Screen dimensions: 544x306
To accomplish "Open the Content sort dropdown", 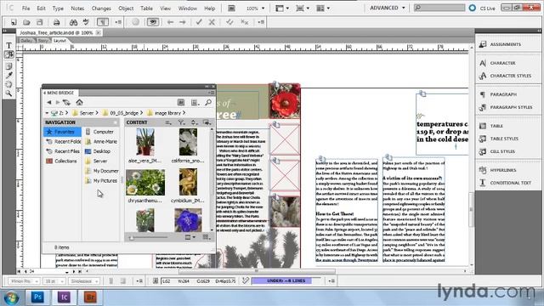I will [194, 122].
